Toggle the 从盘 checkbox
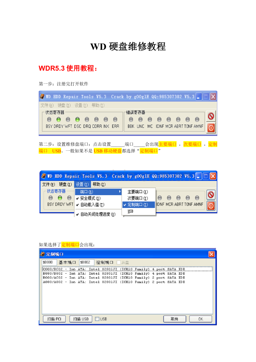Screen dimensions: 256x362 pos(119,262)
